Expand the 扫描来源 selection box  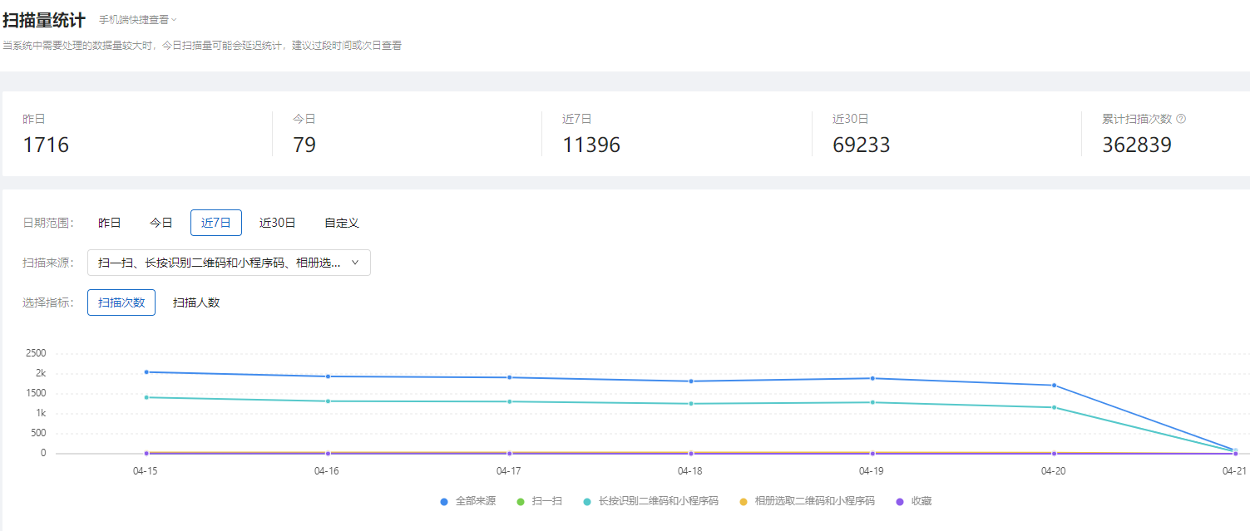point(220,263)
